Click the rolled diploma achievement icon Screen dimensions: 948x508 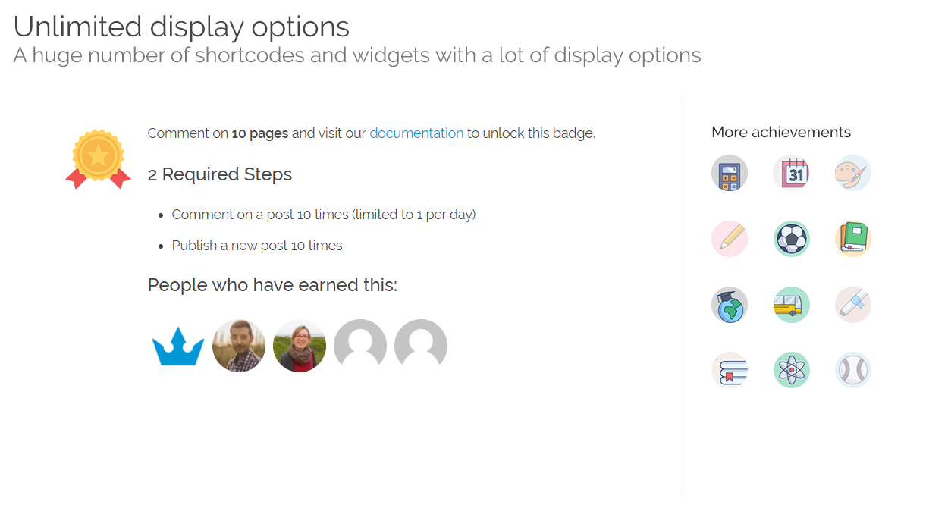(x=853, y=305)
